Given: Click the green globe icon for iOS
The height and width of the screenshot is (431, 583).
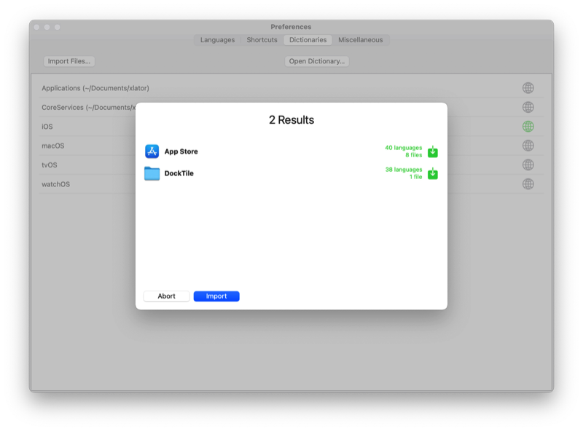Looking at the screenshot, I should (528, 127).
